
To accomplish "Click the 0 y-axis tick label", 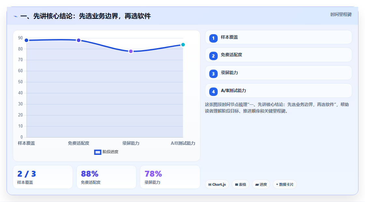I will (22, 137).
